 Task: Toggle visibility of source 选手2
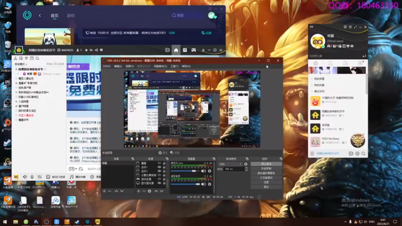tap(159, 171)
